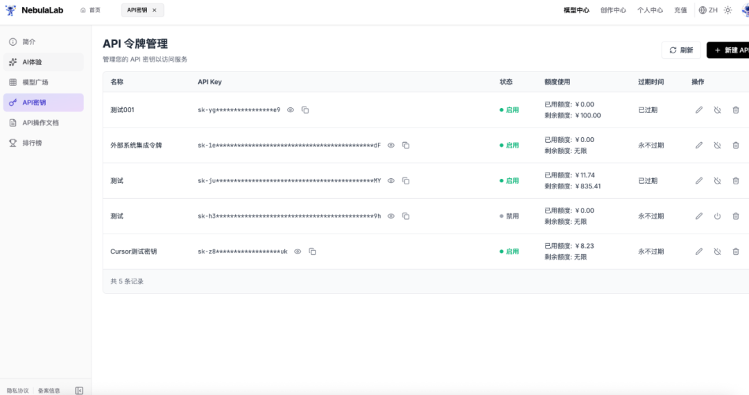749x395 pixels.
Task: Close the API密钥 tab
Action: (x=155, y=10)
